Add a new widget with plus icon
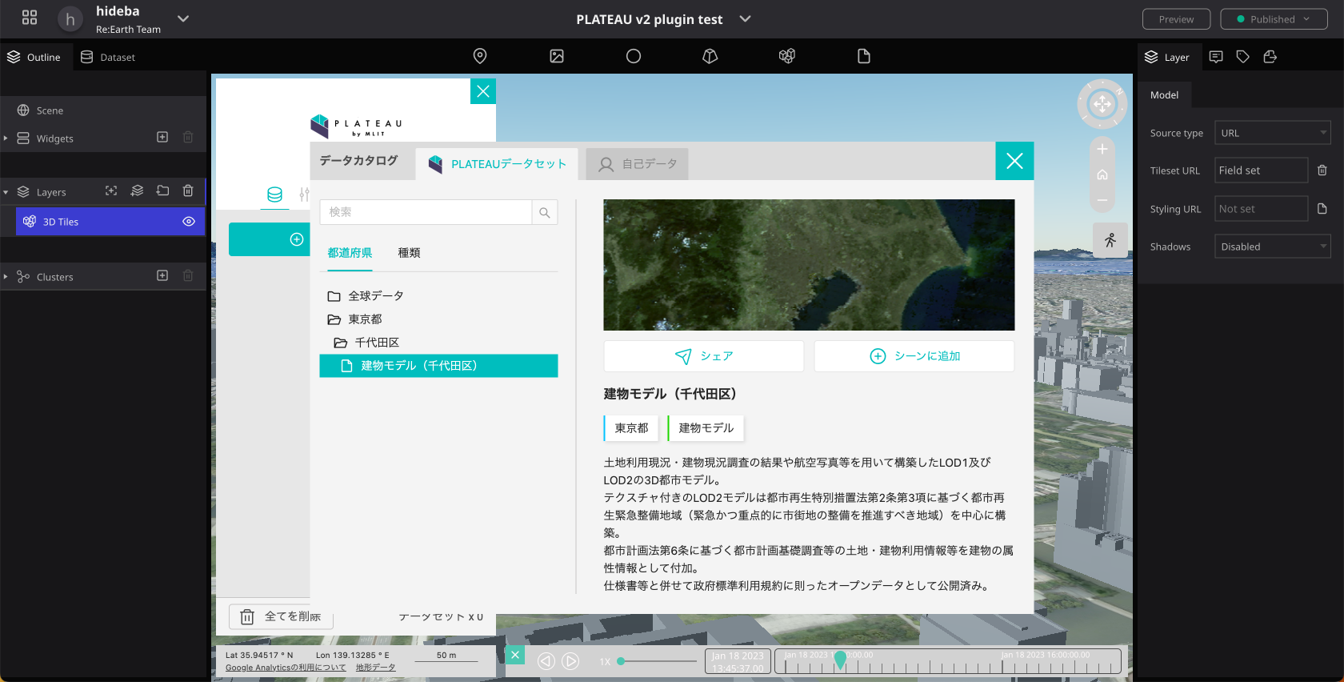The height and width of the screenshot is (682, 1344). coord(162,137)
